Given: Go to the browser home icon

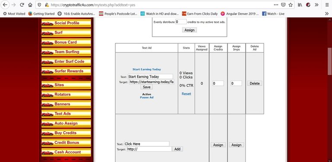Looking at the screenshot, I should point(30,5).
